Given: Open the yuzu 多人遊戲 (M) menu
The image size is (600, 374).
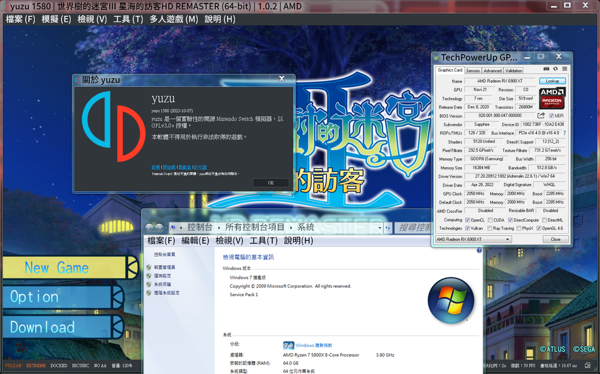Looking at the screenshot, I should [174, 19].
